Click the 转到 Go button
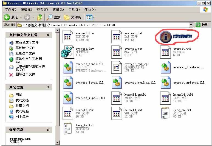 [x=202, y=25]
